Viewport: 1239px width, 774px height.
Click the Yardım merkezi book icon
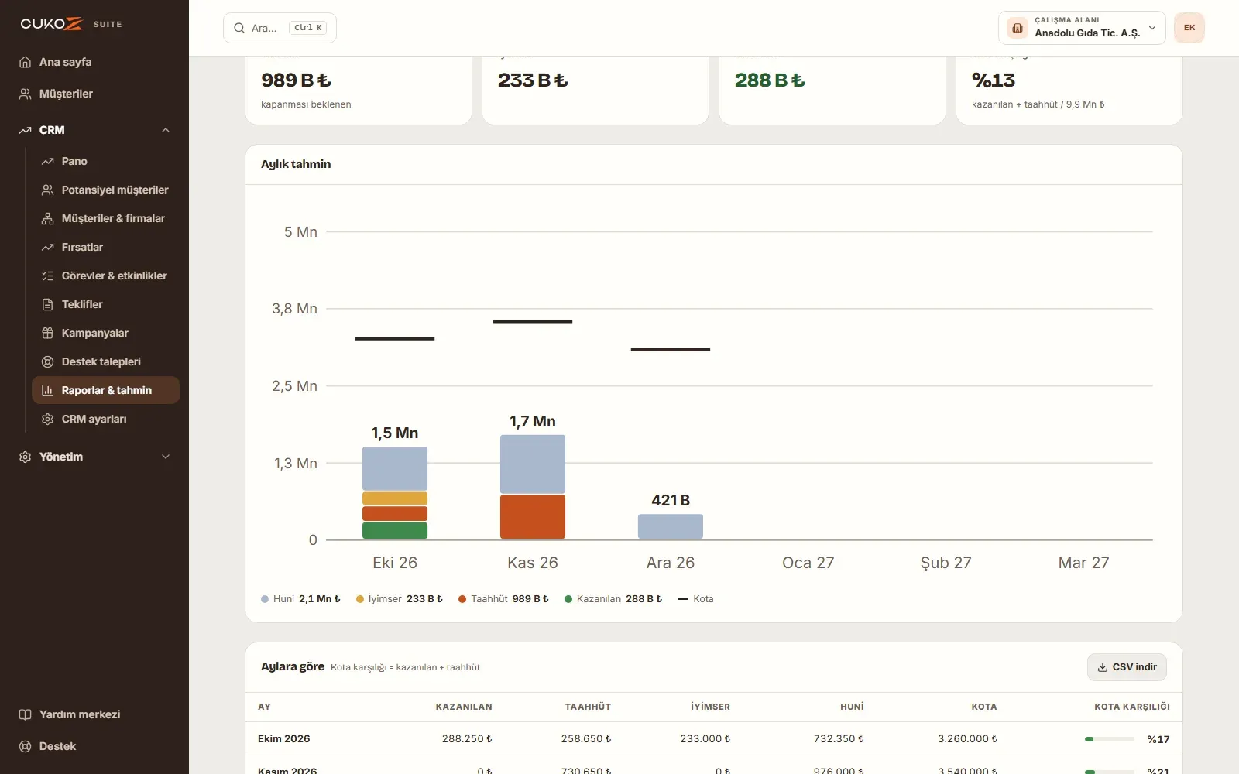point(25,714)
